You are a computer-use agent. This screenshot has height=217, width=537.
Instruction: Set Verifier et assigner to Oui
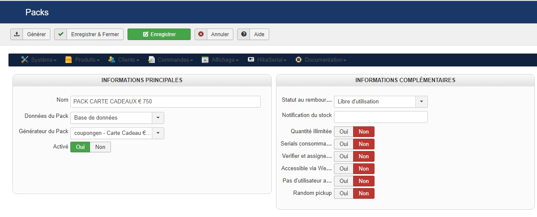344,157
